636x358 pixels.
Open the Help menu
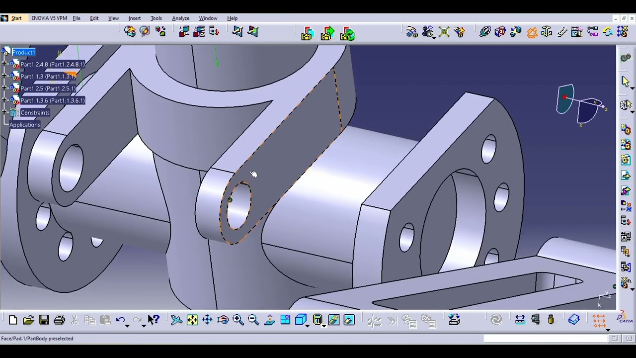tap(233, 18)
